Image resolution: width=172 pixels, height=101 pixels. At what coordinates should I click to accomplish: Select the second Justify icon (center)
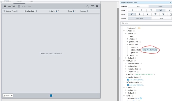(140, 14)
